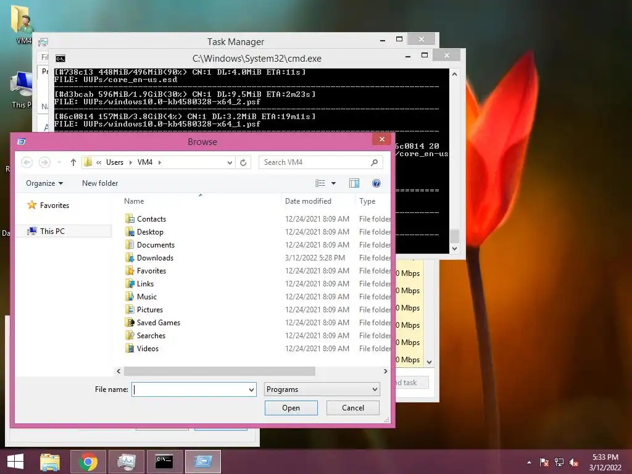Image resolution: width=632 pixels, height=474 pixels.
Task: Open Google Chrome from taskbar
Action: pos(88,462)
